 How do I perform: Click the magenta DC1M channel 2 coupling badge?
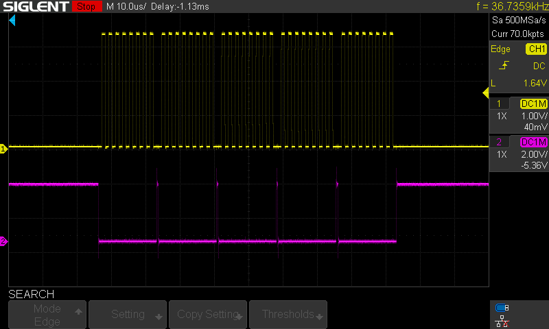(x=534, y=142)
